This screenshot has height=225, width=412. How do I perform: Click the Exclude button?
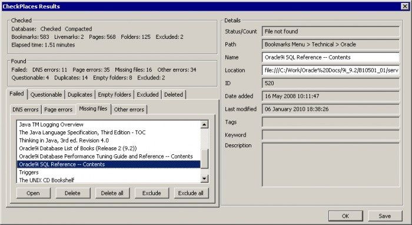coord(152,193)
